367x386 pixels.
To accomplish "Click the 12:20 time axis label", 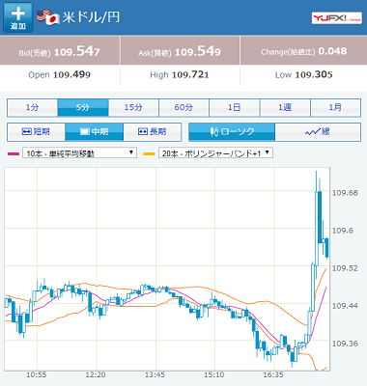I will pos(96,374).
